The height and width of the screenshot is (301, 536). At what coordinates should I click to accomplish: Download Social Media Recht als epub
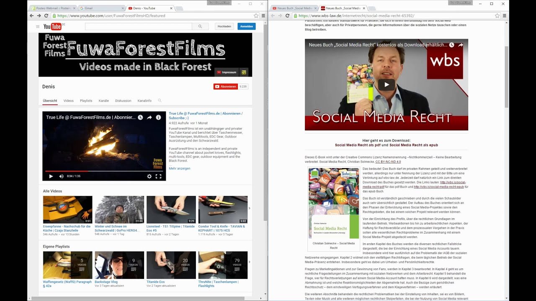pos(414,145)
